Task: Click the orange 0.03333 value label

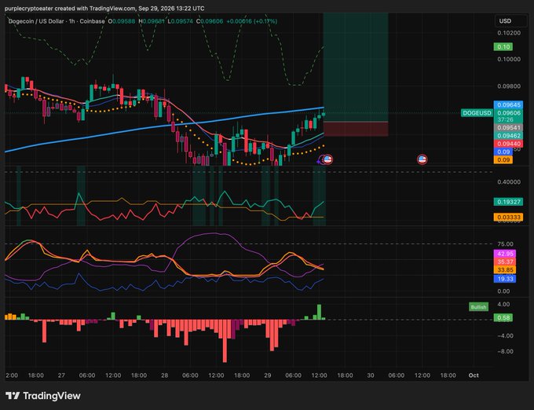Action: (508, 217)
